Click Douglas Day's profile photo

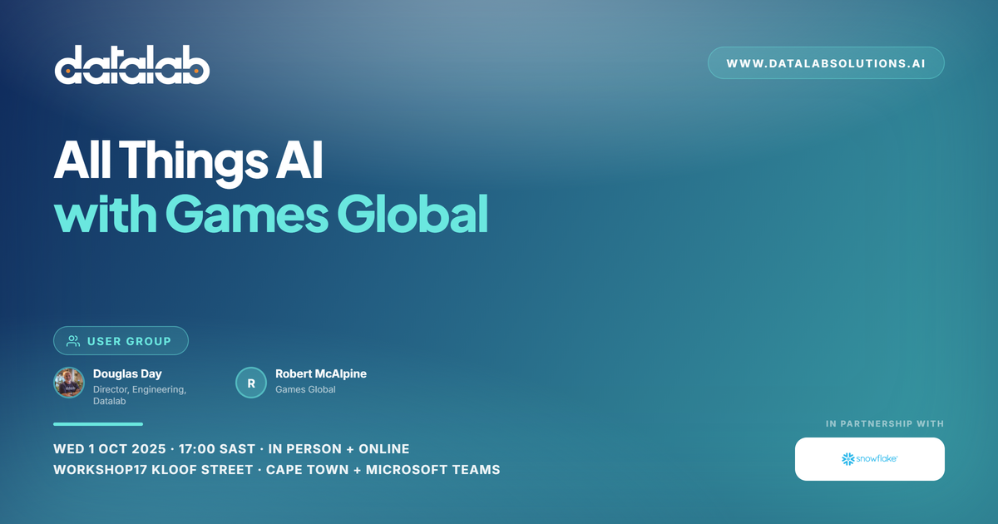(69, 383)
